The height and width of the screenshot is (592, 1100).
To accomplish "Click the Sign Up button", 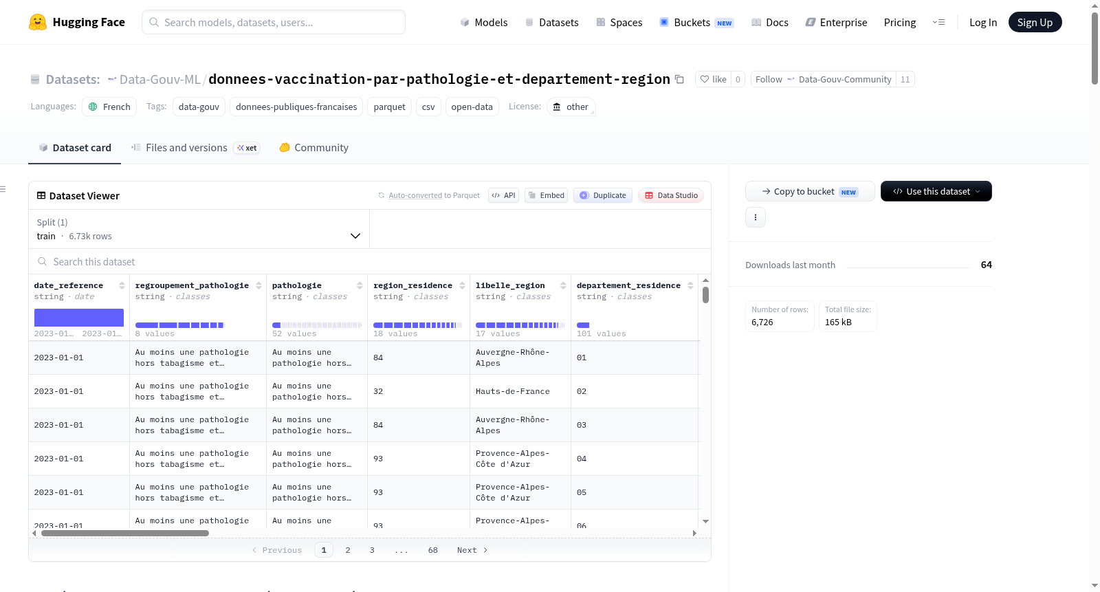I will click(x=1035, y=22).
